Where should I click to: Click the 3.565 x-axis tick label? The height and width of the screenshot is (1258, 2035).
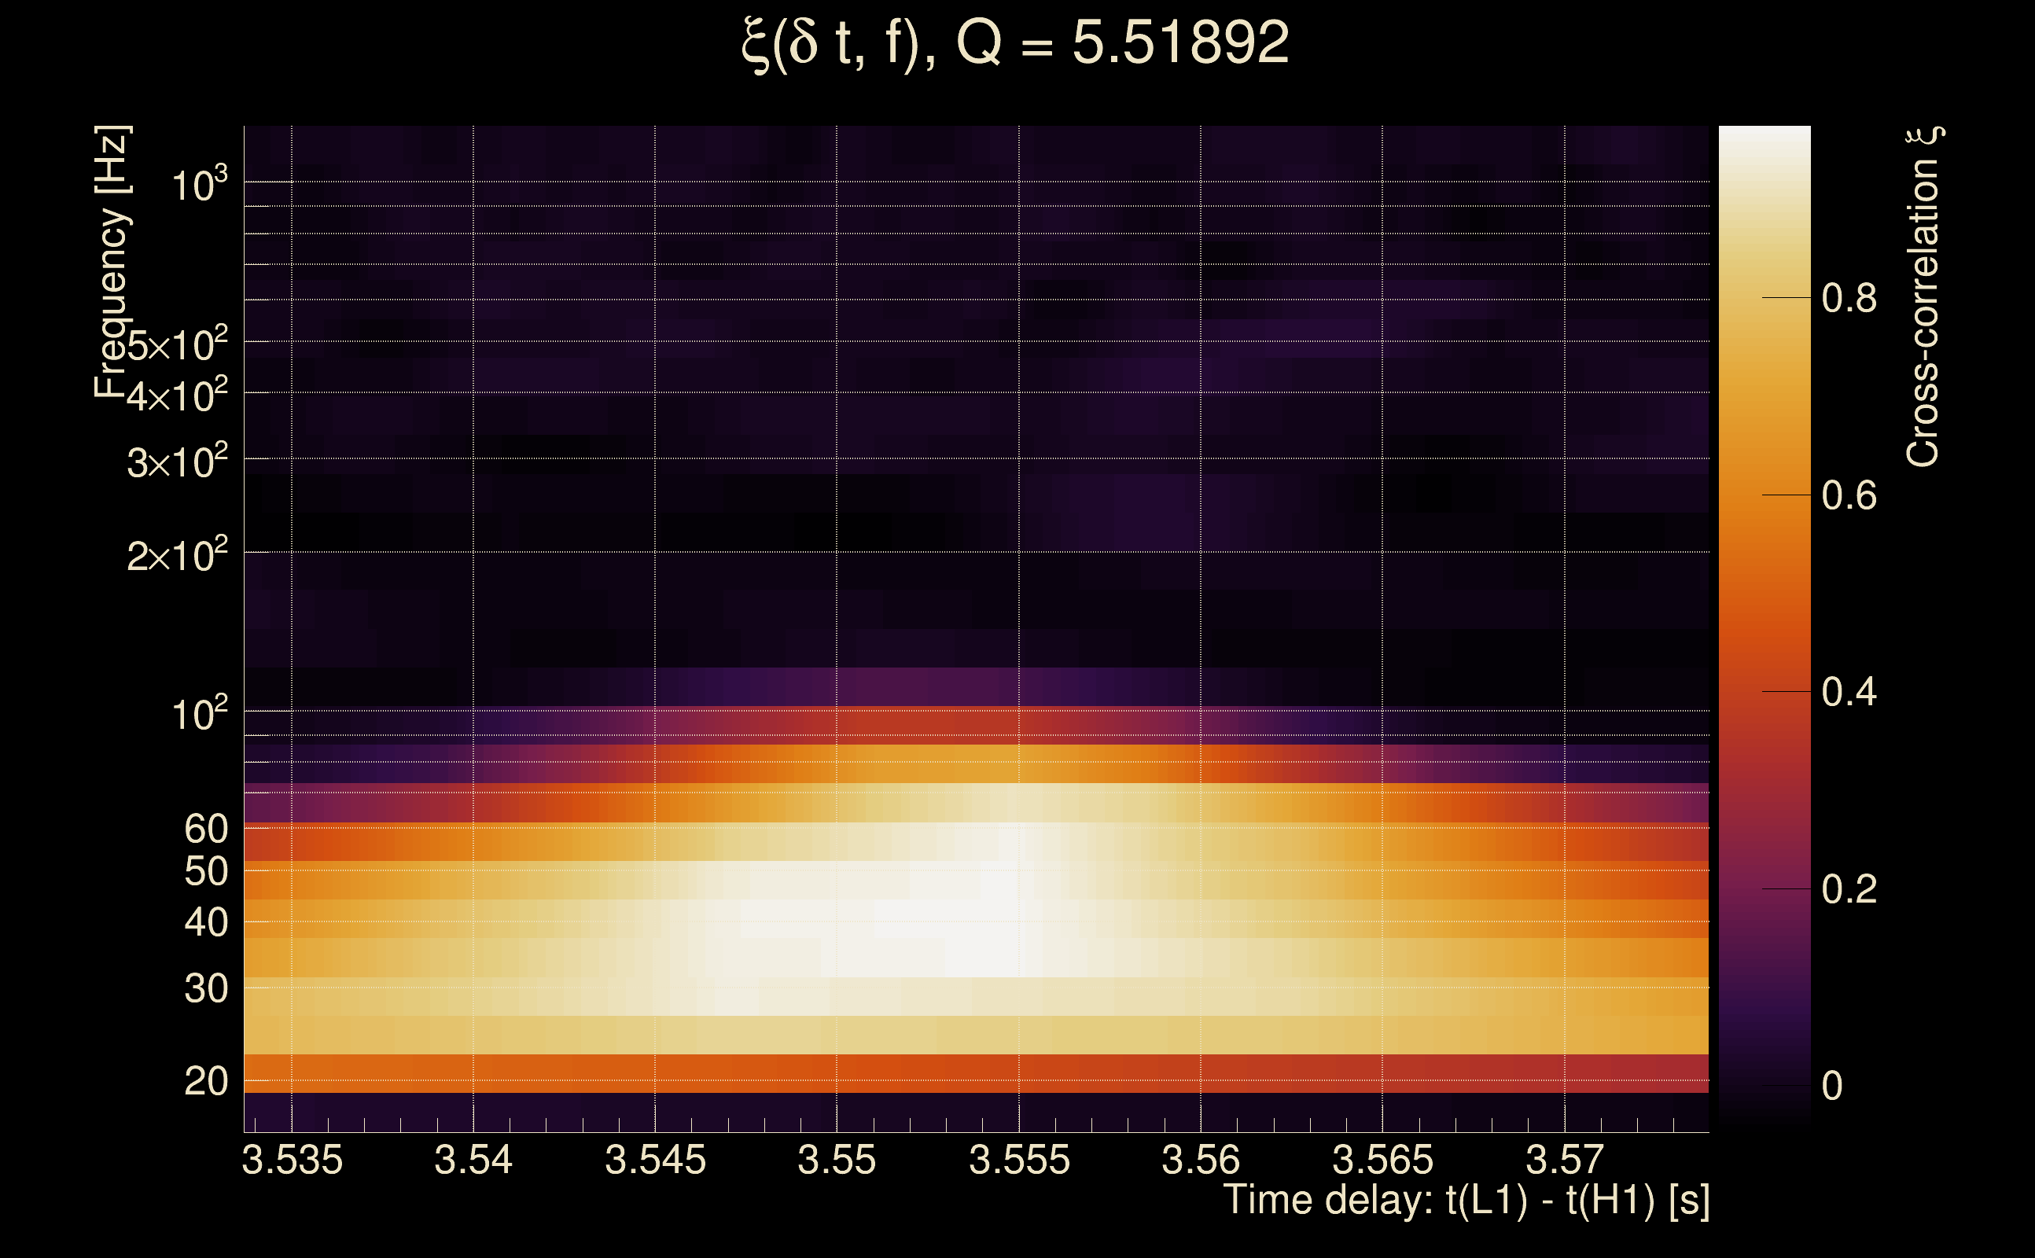tap(1382, 1160)
